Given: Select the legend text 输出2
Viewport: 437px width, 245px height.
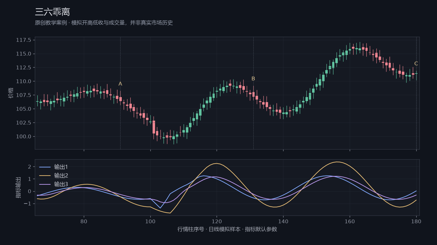Looking at the screenshot, I should pos(61,176).
